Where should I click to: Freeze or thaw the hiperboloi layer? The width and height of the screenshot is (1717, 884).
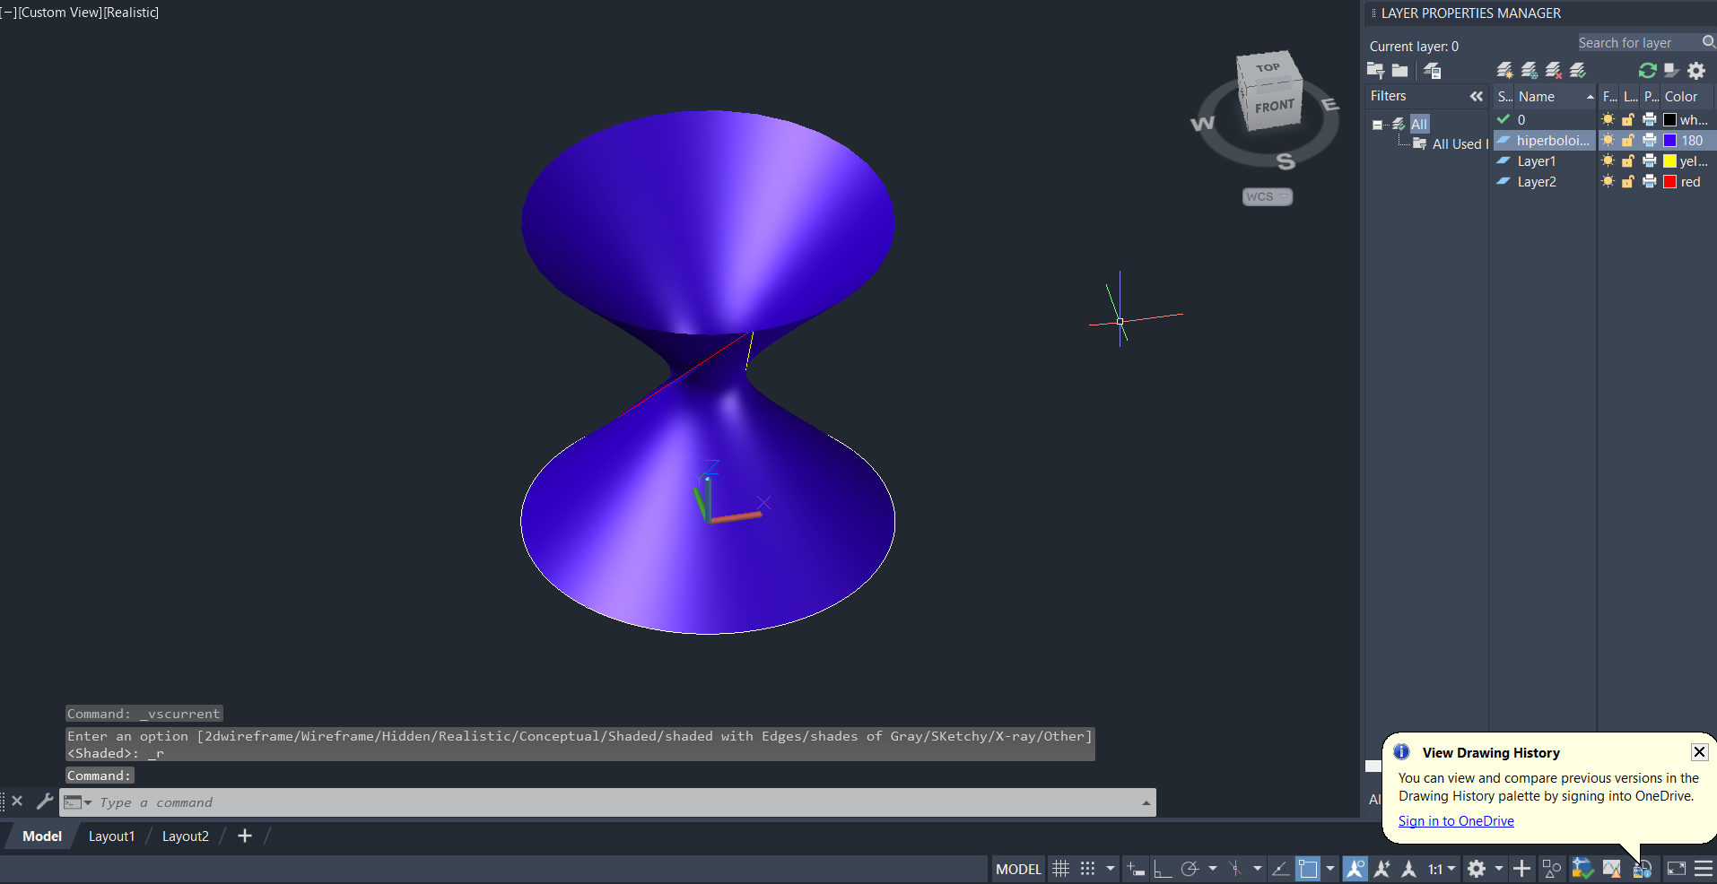point(1608,140)
